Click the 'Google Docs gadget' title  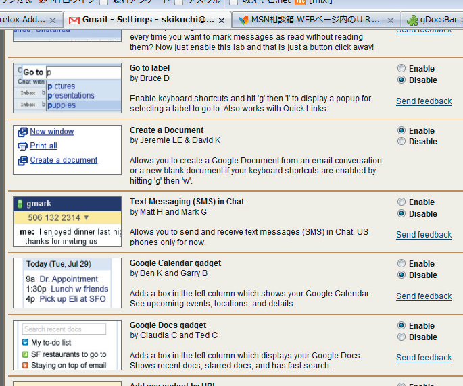[168, 325]
